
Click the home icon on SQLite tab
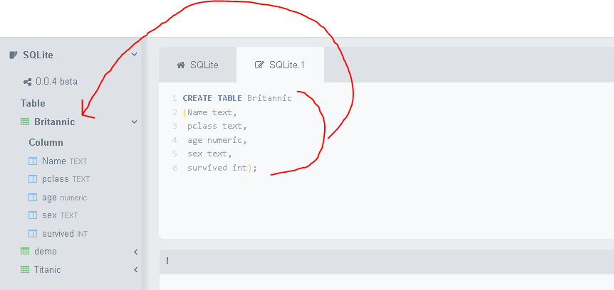click(180, 65)
